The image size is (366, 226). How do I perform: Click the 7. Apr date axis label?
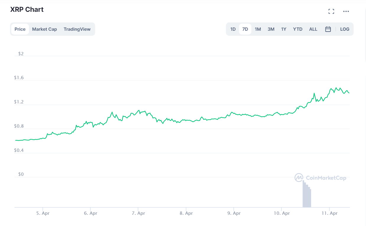138,213
